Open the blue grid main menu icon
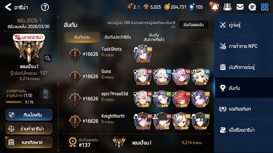This screenshot has width=273, height=153. [x=264, y=7]
